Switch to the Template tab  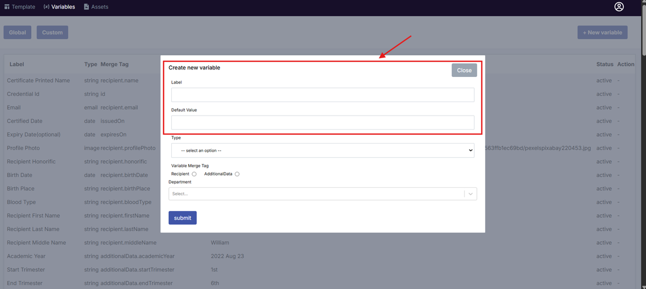point(20,7)
